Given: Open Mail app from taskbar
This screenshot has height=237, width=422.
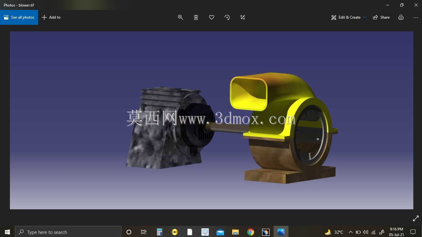Looking at the screenshot, I should pyautogui.click(x=220, y=232).
